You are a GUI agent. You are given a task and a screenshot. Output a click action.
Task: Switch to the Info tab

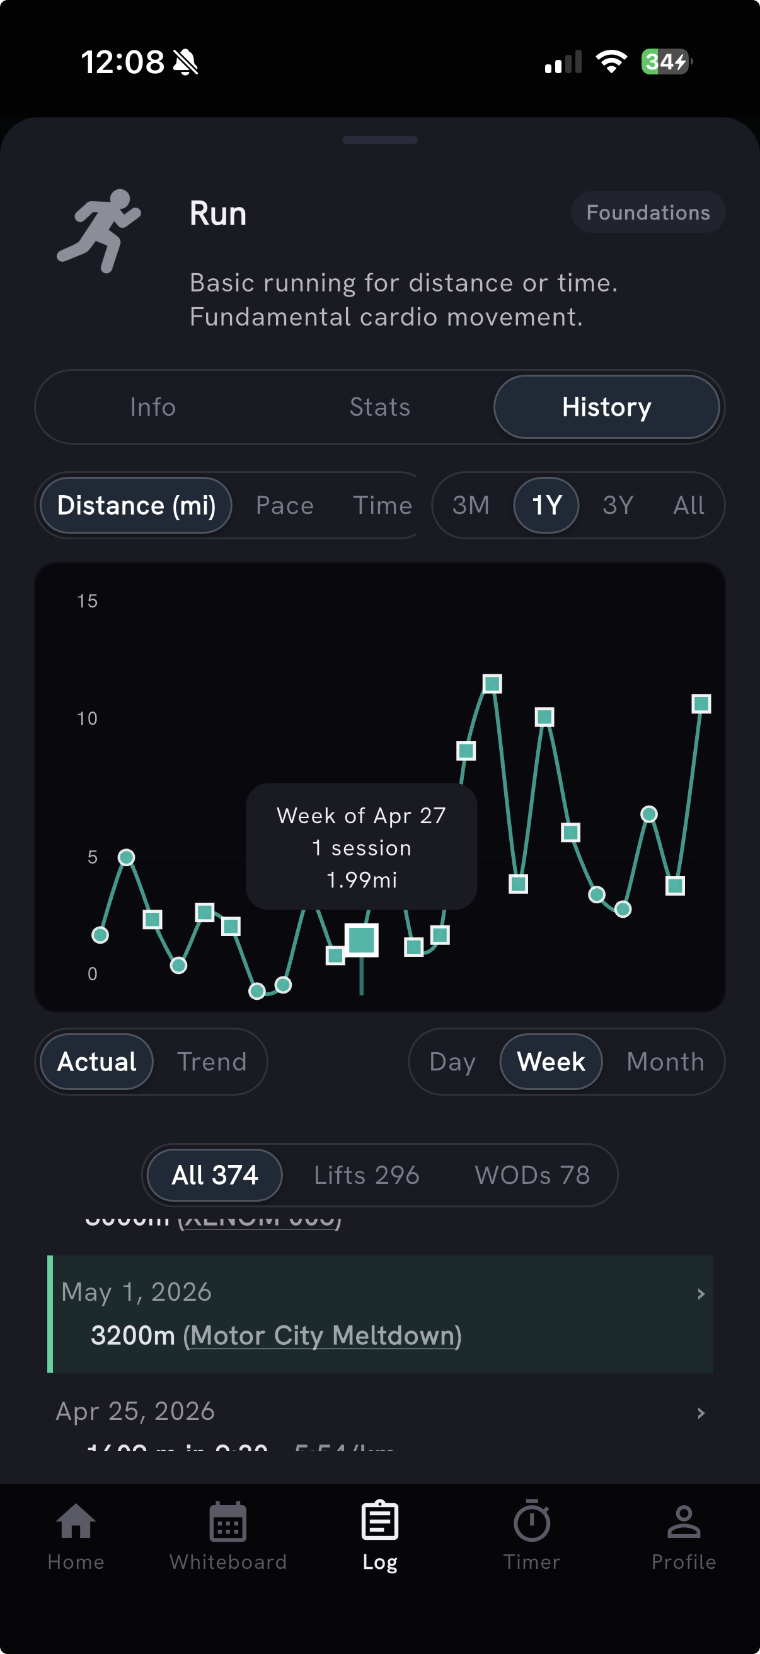(x=153, y=407)
